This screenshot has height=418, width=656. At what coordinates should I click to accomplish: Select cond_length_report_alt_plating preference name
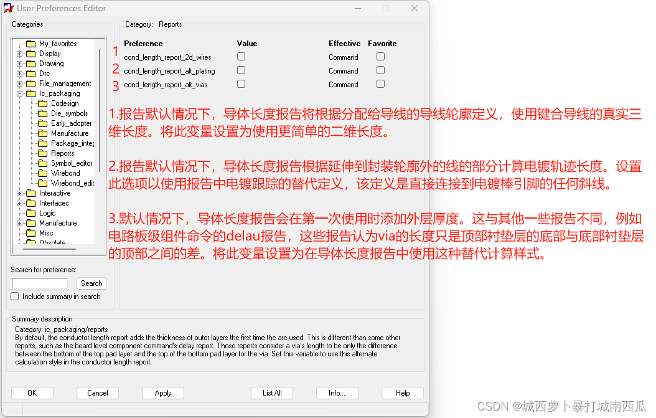coord(169,71)
